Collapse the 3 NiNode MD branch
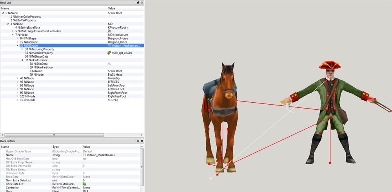Screen dimensions: 392x192 (x=8, y=24)
